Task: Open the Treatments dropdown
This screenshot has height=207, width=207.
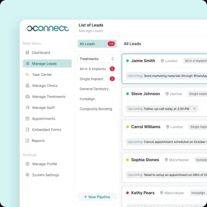Action: tap(97, 59)
